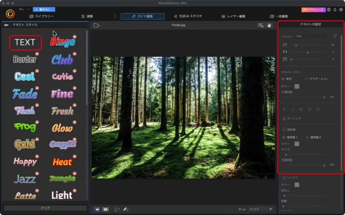
Task: Open the font filter funnel icon
Action: 335,37
